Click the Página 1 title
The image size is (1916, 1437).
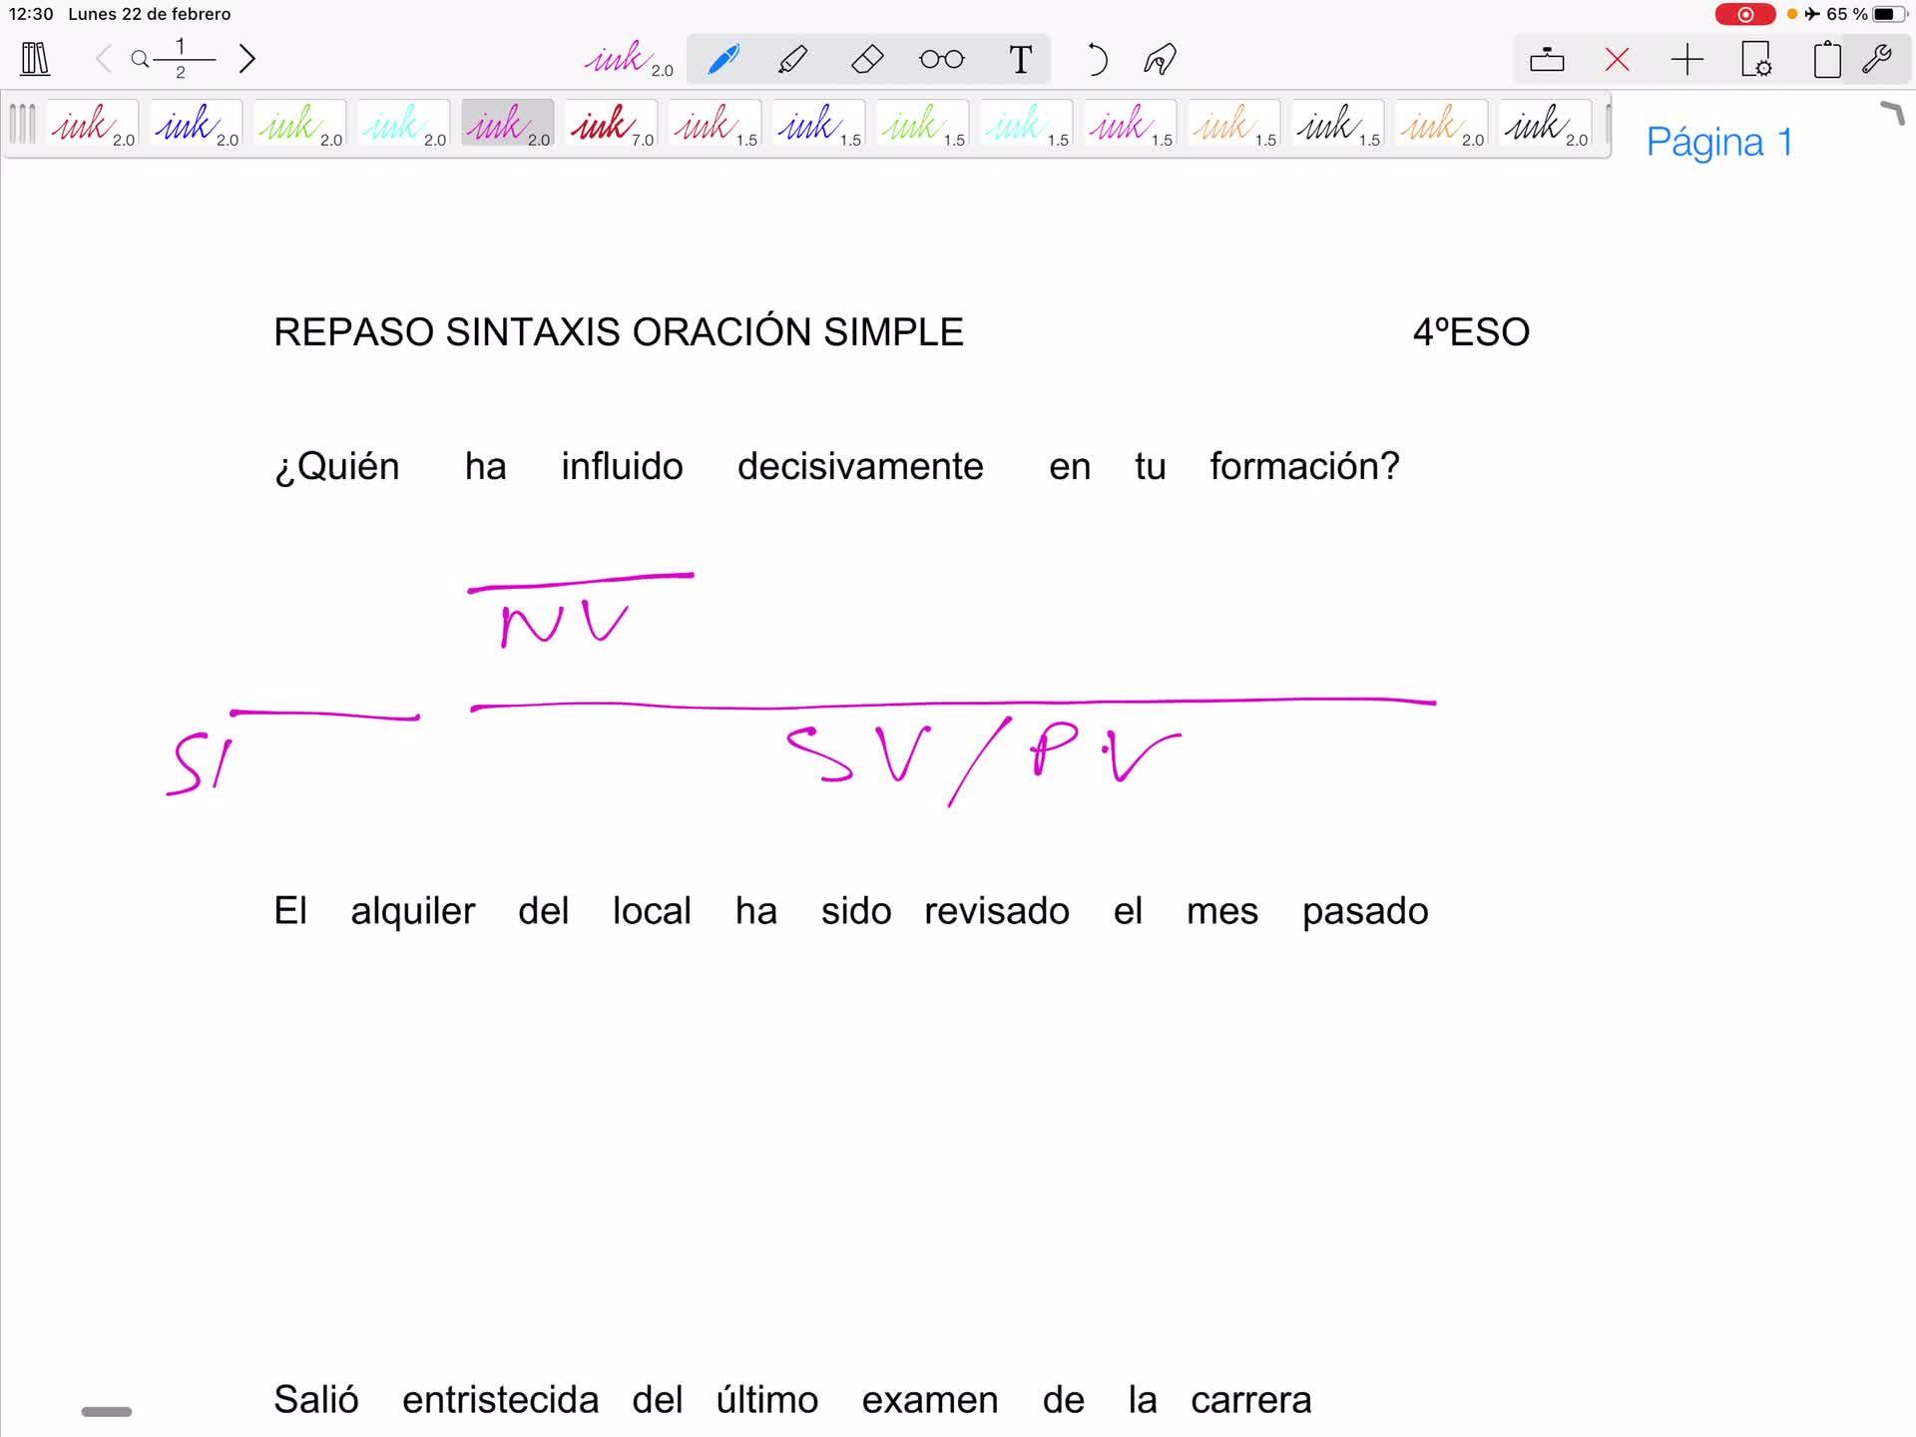[x=1718, y=142]
